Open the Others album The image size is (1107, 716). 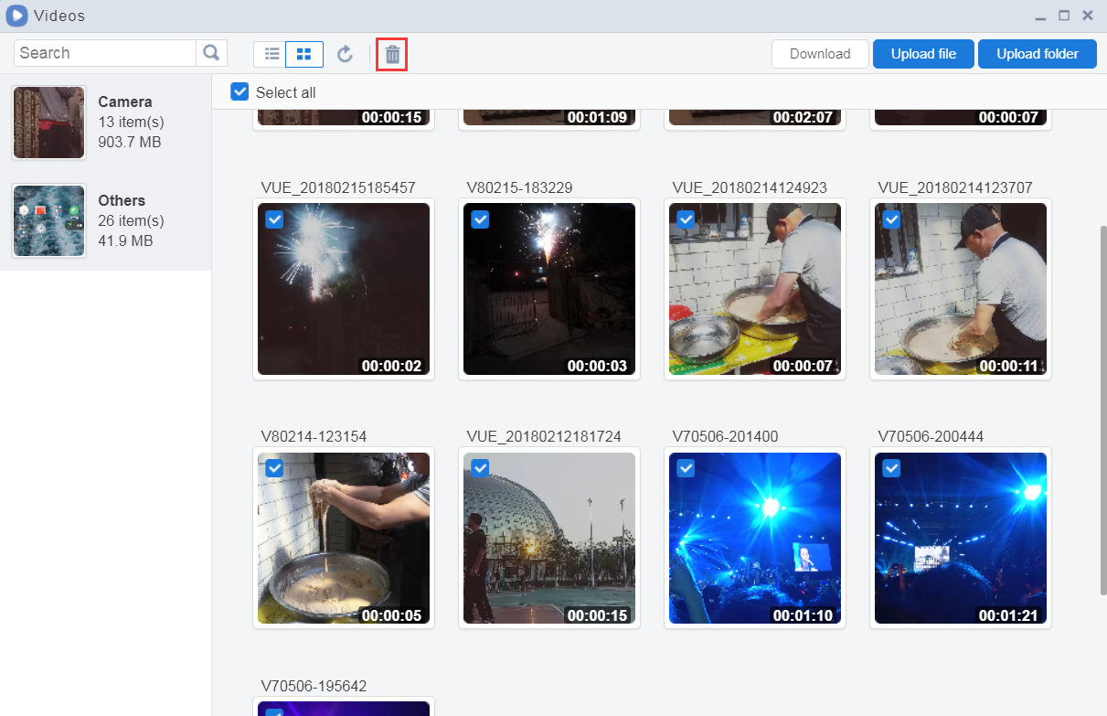pyautogui.click(x=105, y=220)
